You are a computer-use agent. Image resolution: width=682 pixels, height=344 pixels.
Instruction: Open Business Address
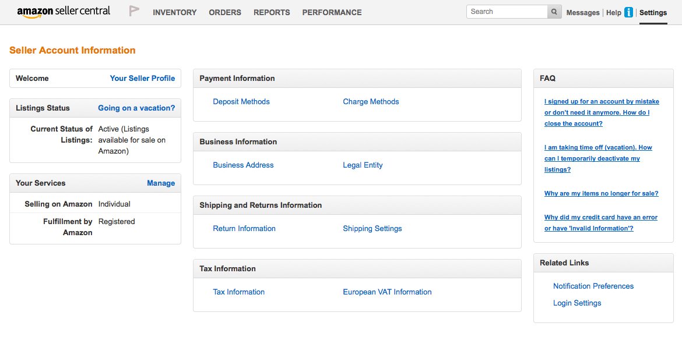click(243, 165)
